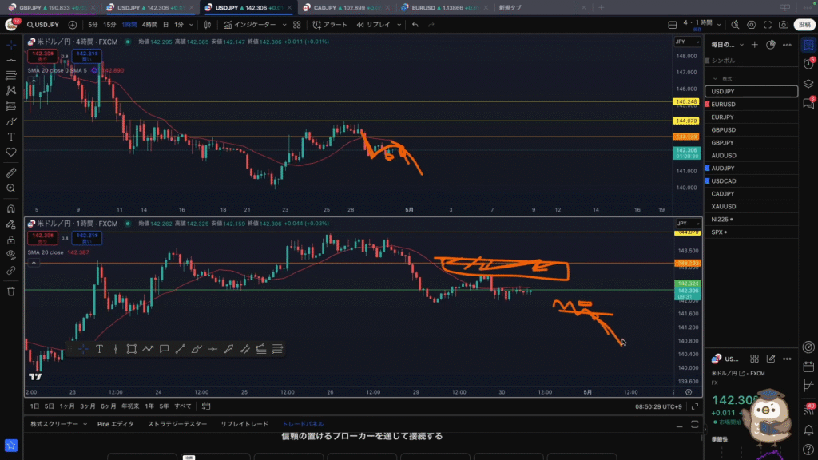Screen dimensions: 818x460
Task: Toggle lock all drawings
Action: click(11, 240)
